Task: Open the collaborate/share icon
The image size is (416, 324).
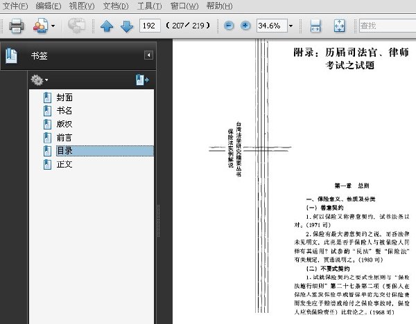Action: [x=40, y=26]
